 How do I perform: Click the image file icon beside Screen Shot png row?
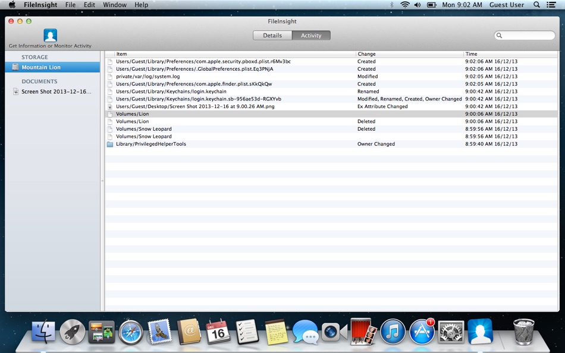coord(110,106)
